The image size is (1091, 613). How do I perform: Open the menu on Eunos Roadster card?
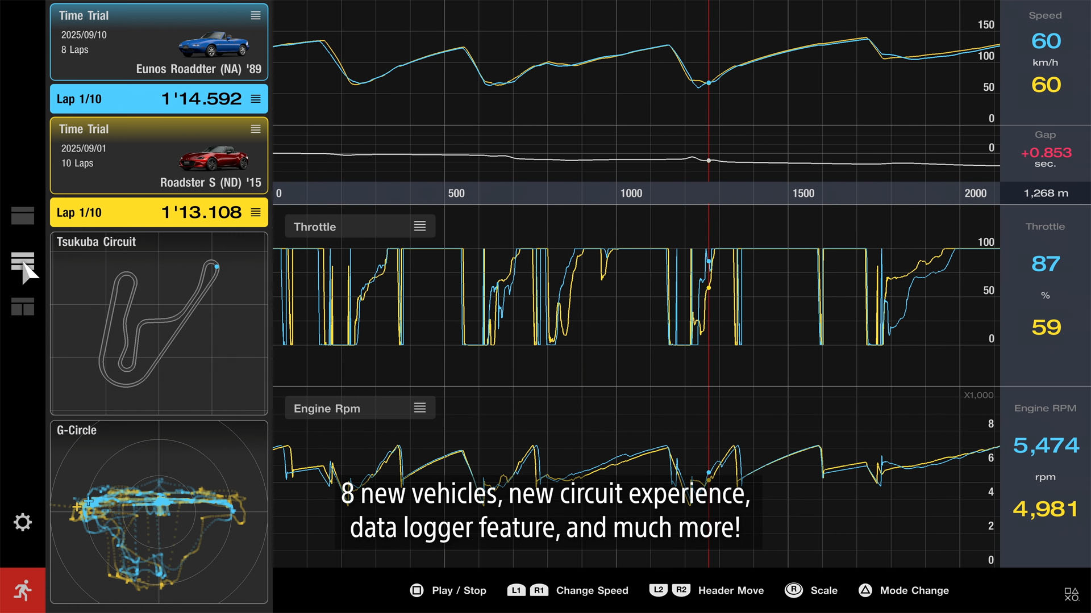(x=256, y=16)
